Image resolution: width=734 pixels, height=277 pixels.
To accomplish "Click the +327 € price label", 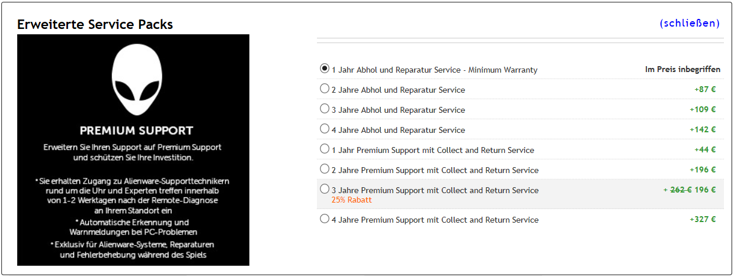I will [703, 220].
